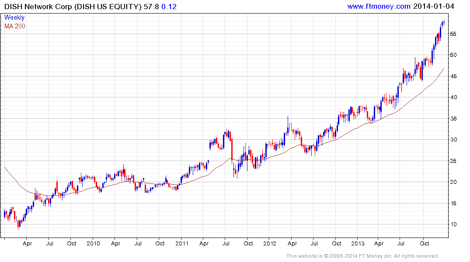
Task: Click the 2012 year axis label
Action: [x=270, y=243]
